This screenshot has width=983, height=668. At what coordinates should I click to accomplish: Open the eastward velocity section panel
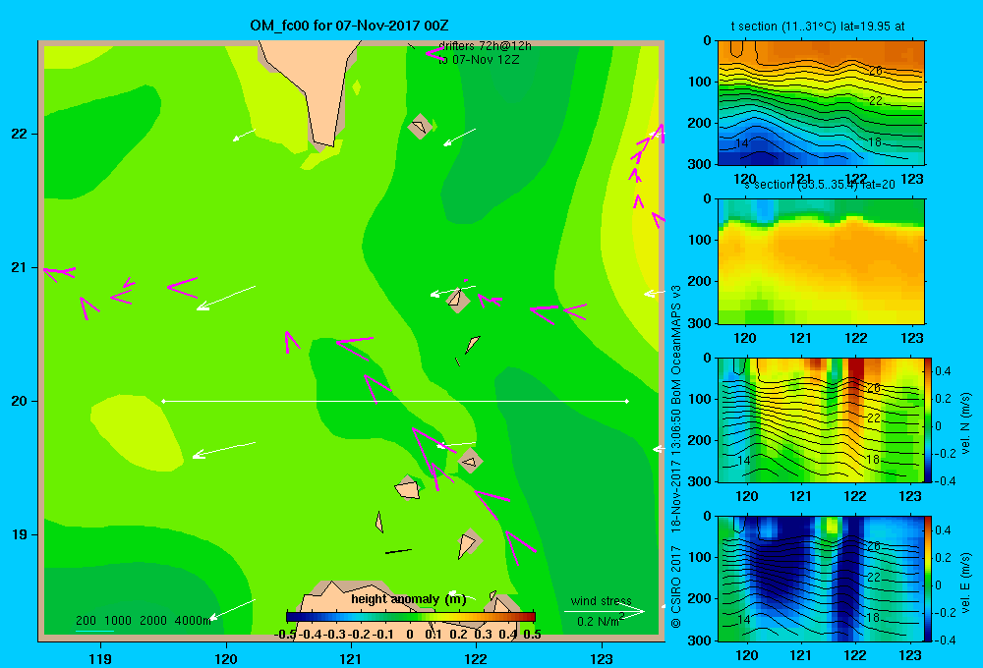(x=821, y=579)
